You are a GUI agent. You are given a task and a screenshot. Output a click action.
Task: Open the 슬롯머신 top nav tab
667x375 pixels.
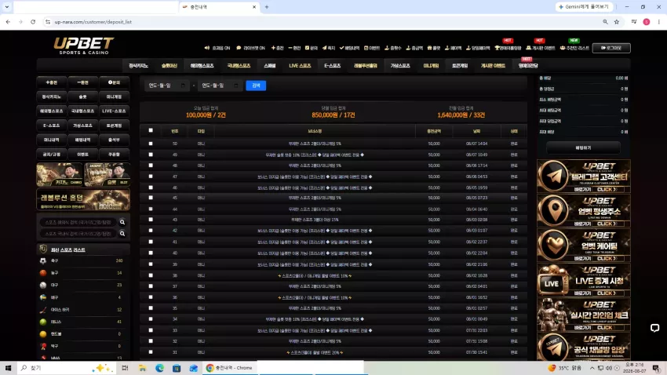click(x=169, y=65)
